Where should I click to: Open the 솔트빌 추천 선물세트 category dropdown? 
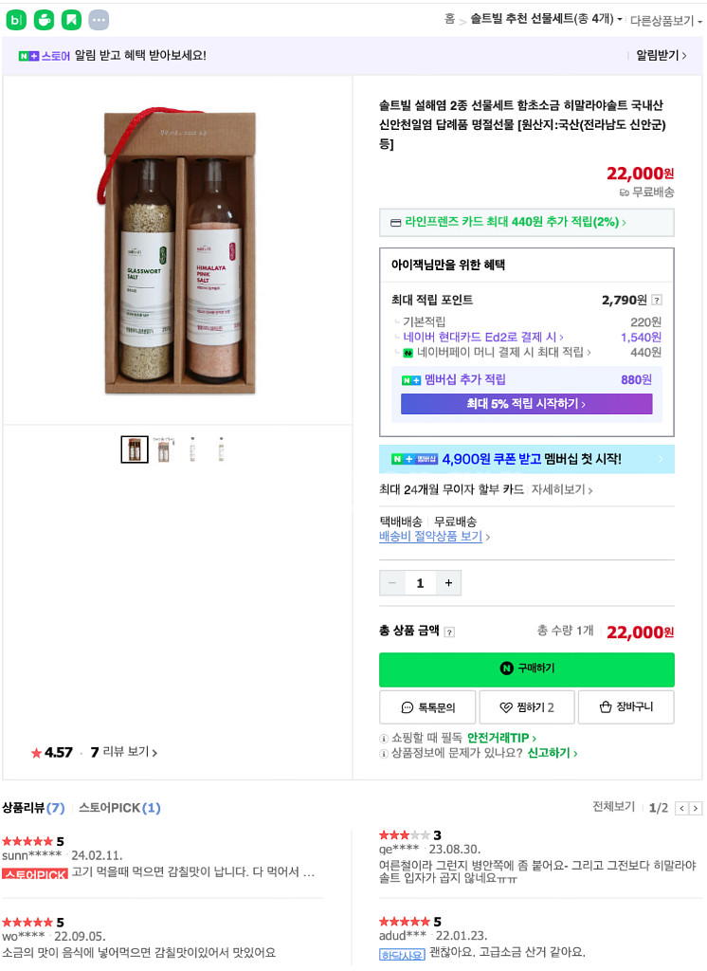(547, 19)
